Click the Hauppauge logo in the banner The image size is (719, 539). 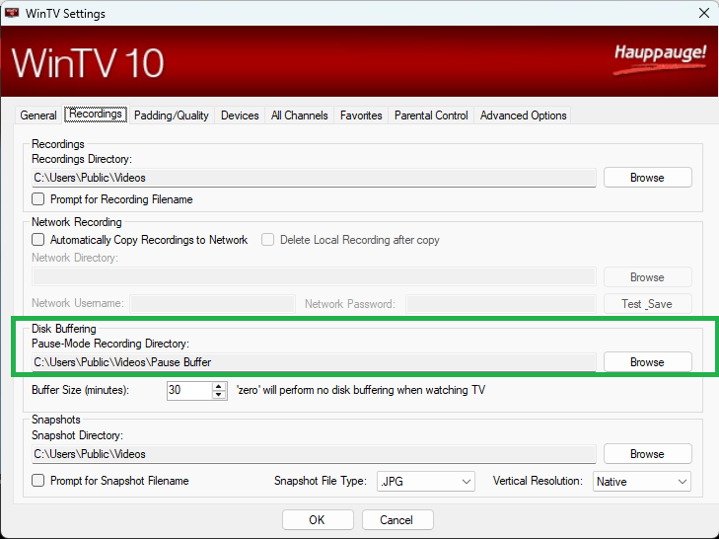tap(660, 53)
